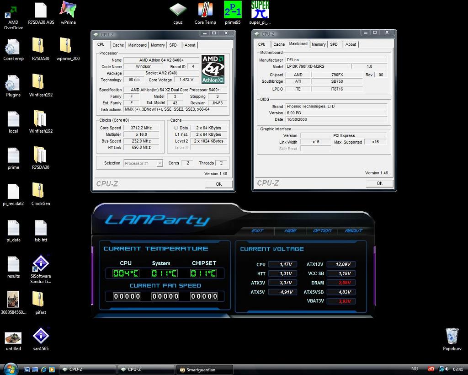Click the ATX12V voltage reading
468x375 pixels.
click(341, 264)
